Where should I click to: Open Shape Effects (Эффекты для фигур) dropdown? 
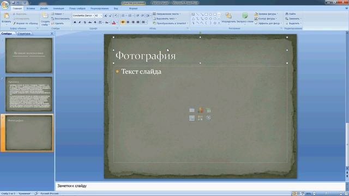(268, 23)
